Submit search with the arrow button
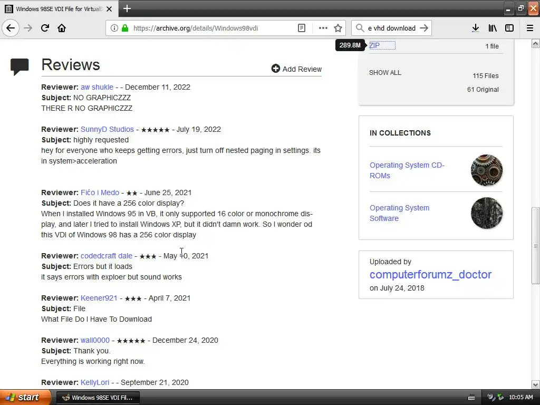This screenshot has width=540, height=405. pos(424,28)
